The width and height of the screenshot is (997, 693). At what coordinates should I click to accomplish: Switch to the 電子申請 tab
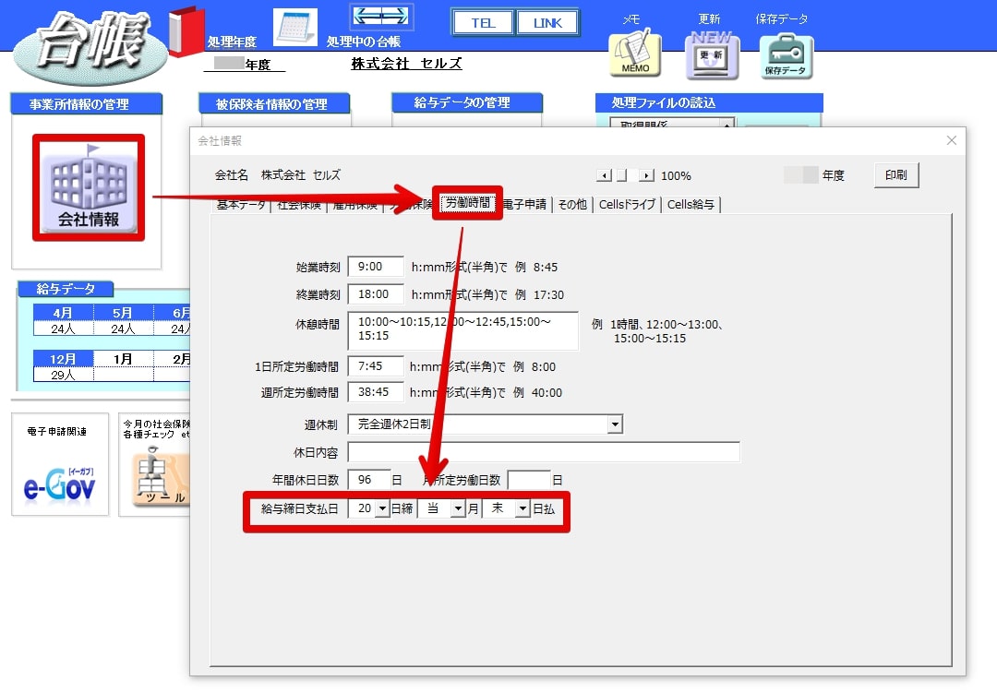524,204
